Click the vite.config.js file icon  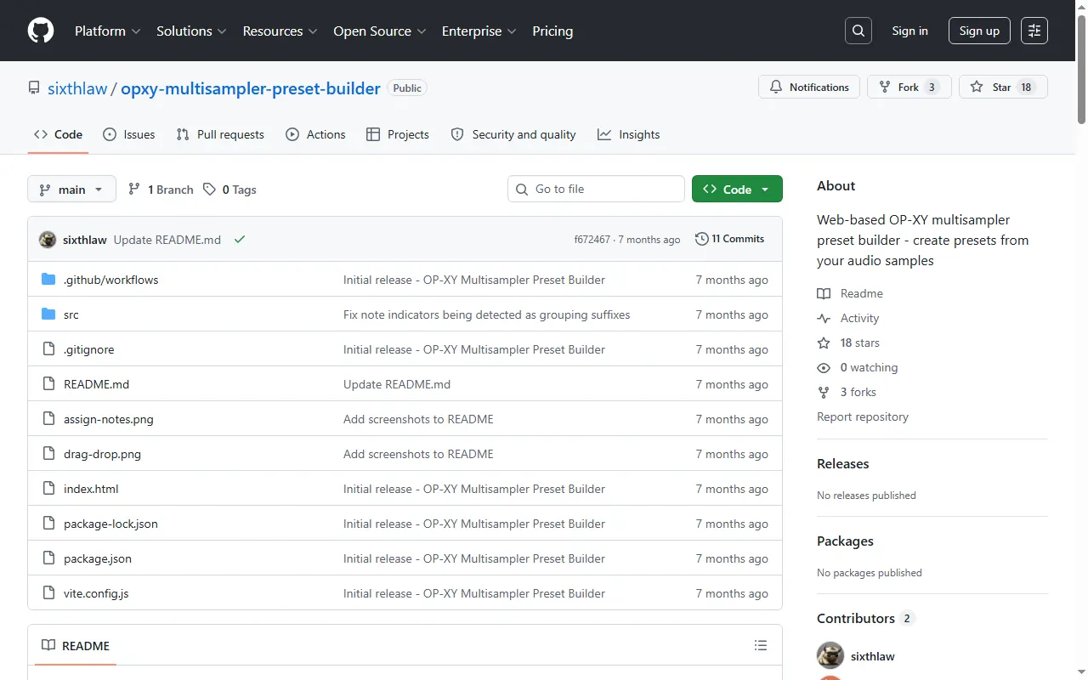[x=48, y=593]
